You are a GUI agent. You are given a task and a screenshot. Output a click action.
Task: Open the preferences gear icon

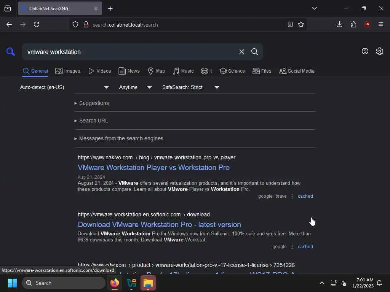pyautogui.click(x=379, y=51)
